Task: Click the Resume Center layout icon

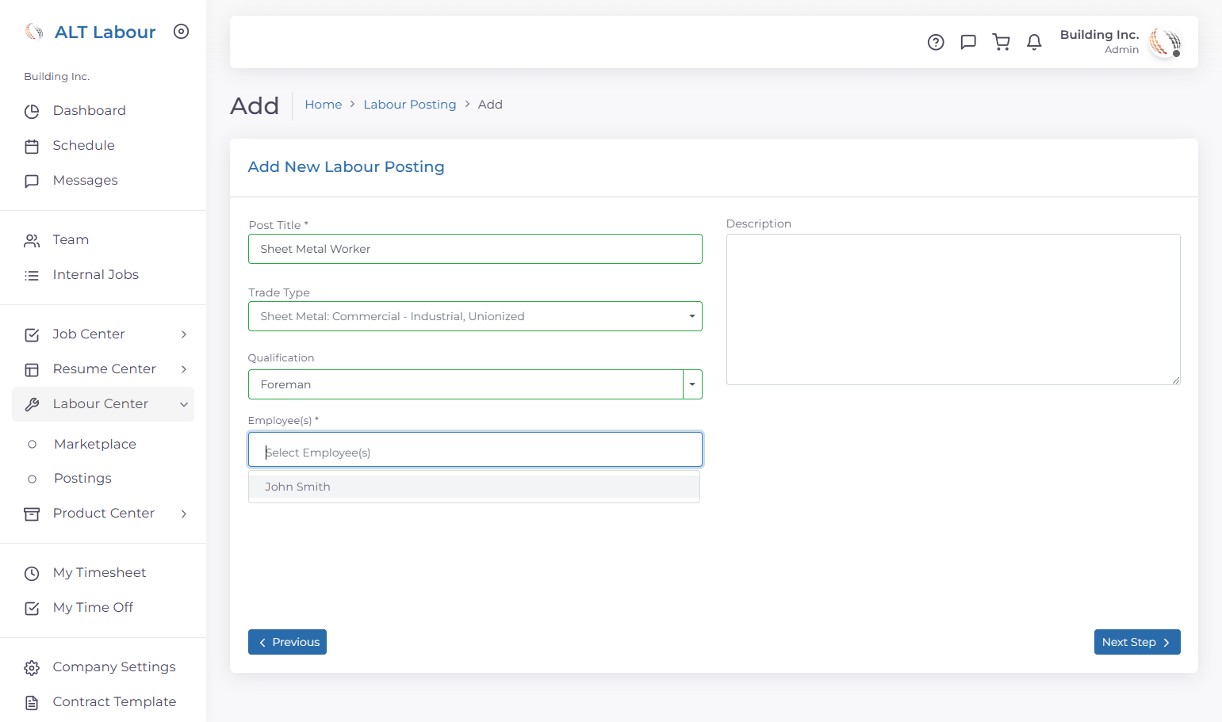Action: [32, 370]
